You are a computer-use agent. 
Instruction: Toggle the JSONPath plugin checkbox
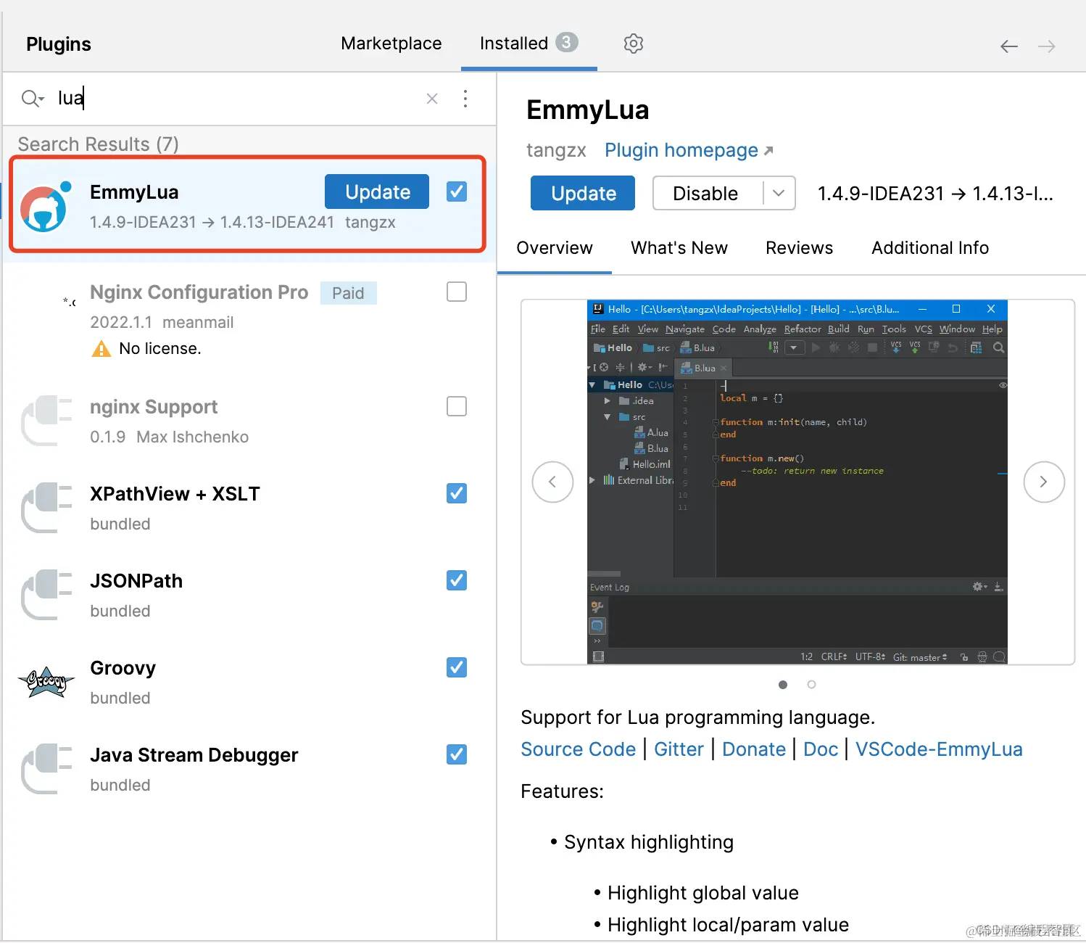(457, 580)
